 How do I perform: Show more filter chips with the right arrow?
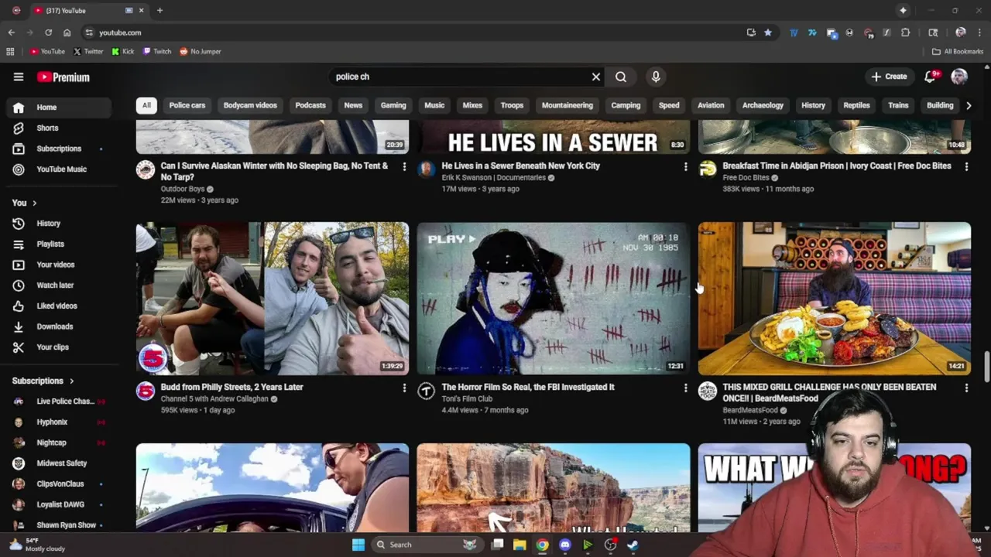coord(969,105)
